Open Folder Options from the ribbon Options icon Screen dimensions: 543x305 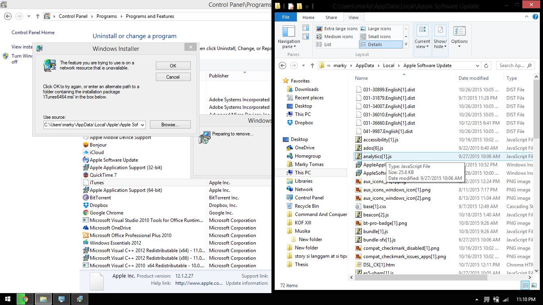click(459, 31)
